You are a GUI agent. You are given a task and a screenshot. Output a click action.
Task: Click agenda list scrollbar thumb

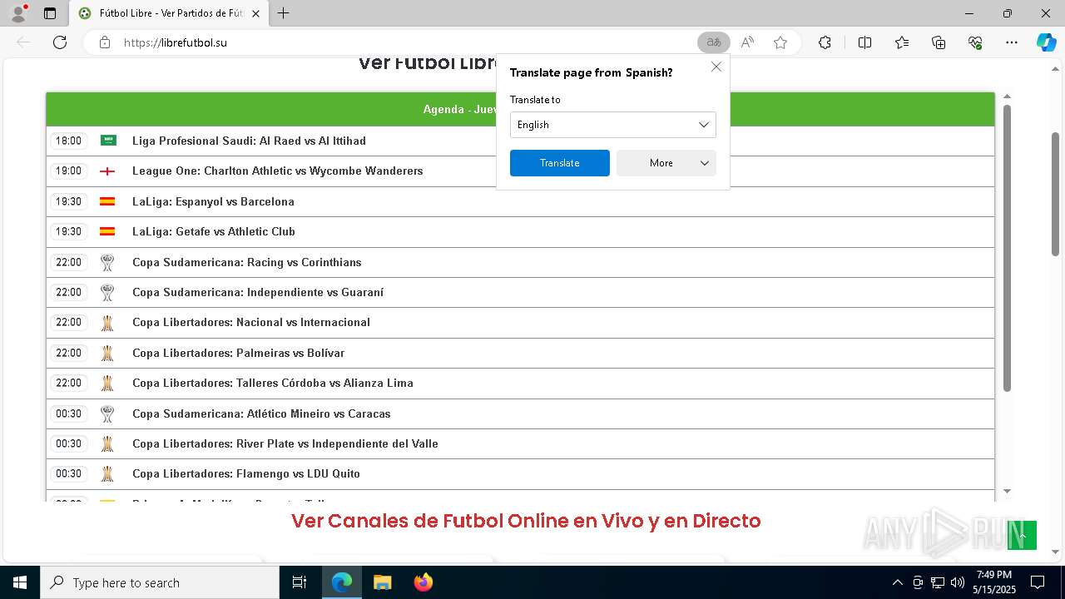[x=1007, y=248]
